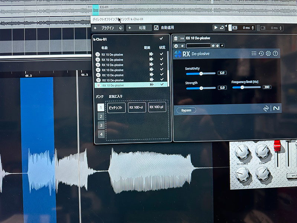Click the Frequency limit slider handle

click(x=242, y=87)
